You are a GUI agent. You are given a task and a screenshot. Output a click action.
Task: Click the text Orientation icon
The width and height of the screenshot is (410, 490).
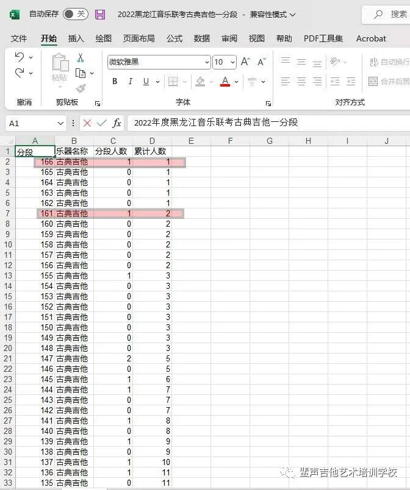335,61
